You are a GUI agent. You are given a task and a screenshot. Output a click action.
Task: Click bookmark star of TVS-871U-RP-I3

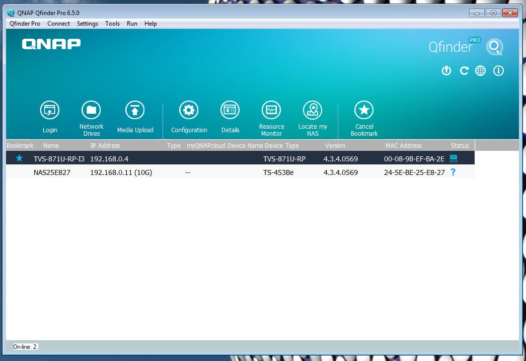pyautogui.click(x=20, y=158)
